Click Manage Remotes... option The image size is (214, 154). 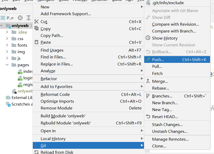pyautogui.click(x=170, y=139)
